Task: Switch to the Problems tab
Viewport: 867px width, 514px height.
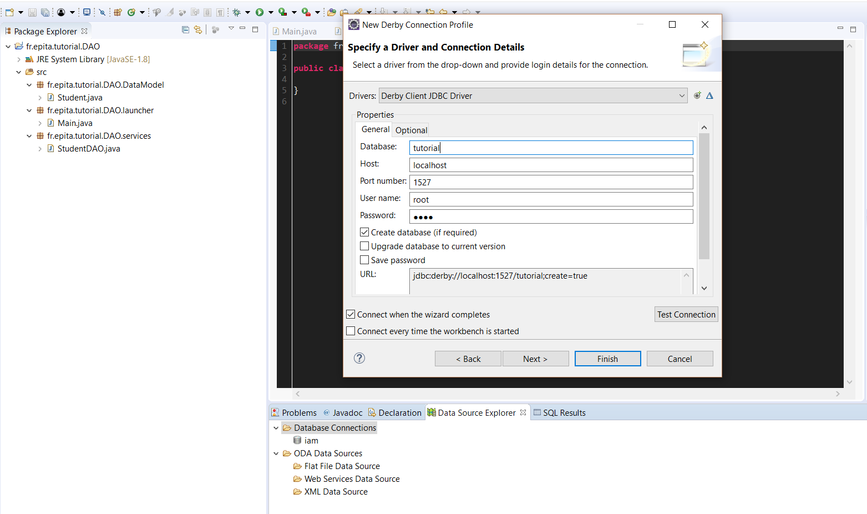Action: click(x=294, y=412)
